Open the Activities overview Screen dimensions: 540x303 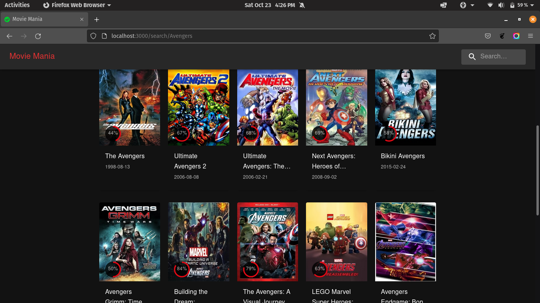tap(17, 5)
